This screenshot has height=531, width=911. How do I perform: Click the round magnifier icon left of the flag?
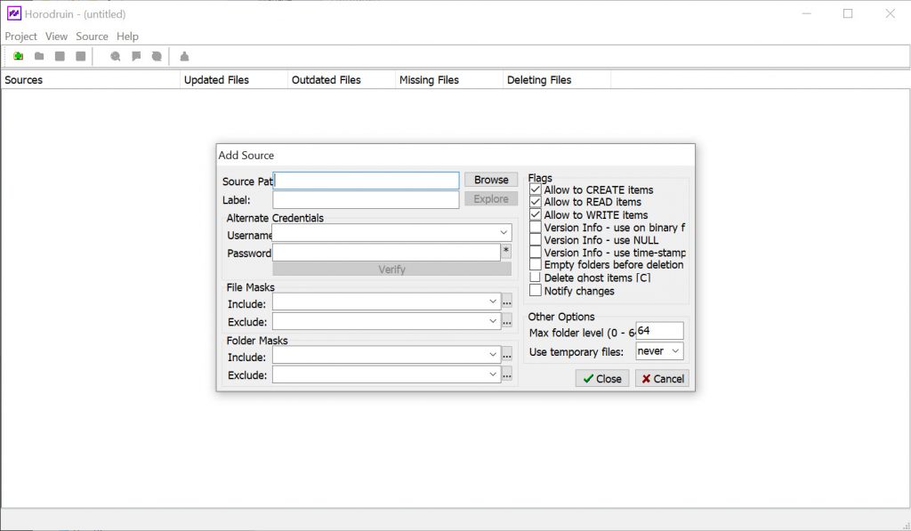116,56
